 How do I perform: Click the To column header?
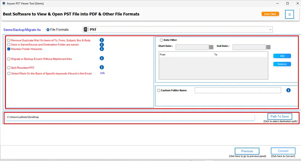click(240, 55)
